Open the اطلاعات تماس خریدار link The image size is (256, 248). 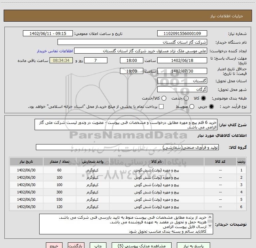[x=55, y=51]
